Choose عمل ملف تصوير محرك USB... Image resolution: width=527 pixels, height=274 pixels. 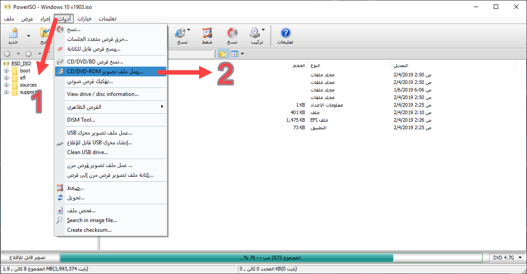click(x=111, y=133)
